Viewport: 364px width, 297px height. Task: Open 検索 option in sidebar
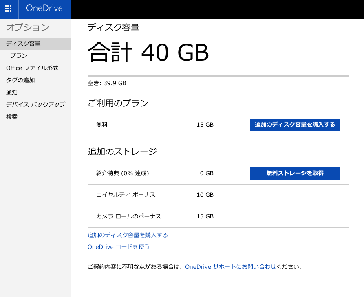pyautogui.click(x=12, y=117)
